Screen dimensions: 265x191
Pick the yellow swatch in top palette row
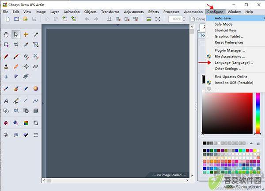254,150
